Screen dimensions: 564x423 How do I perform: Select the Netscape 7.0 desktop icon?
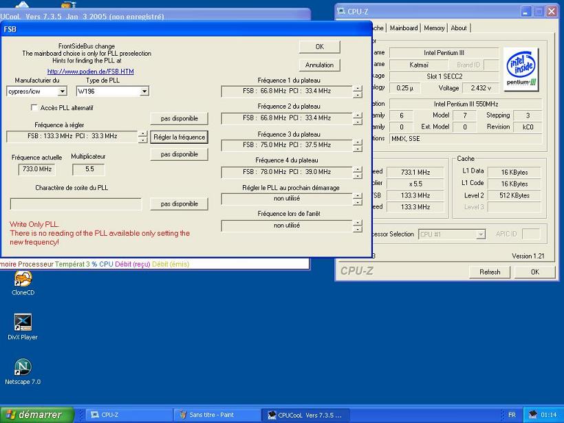(x=23, y=371)
